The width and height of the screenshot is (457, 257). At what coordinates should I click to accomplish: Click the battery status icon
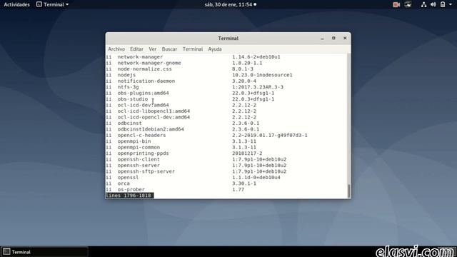(x=443, y=4)
